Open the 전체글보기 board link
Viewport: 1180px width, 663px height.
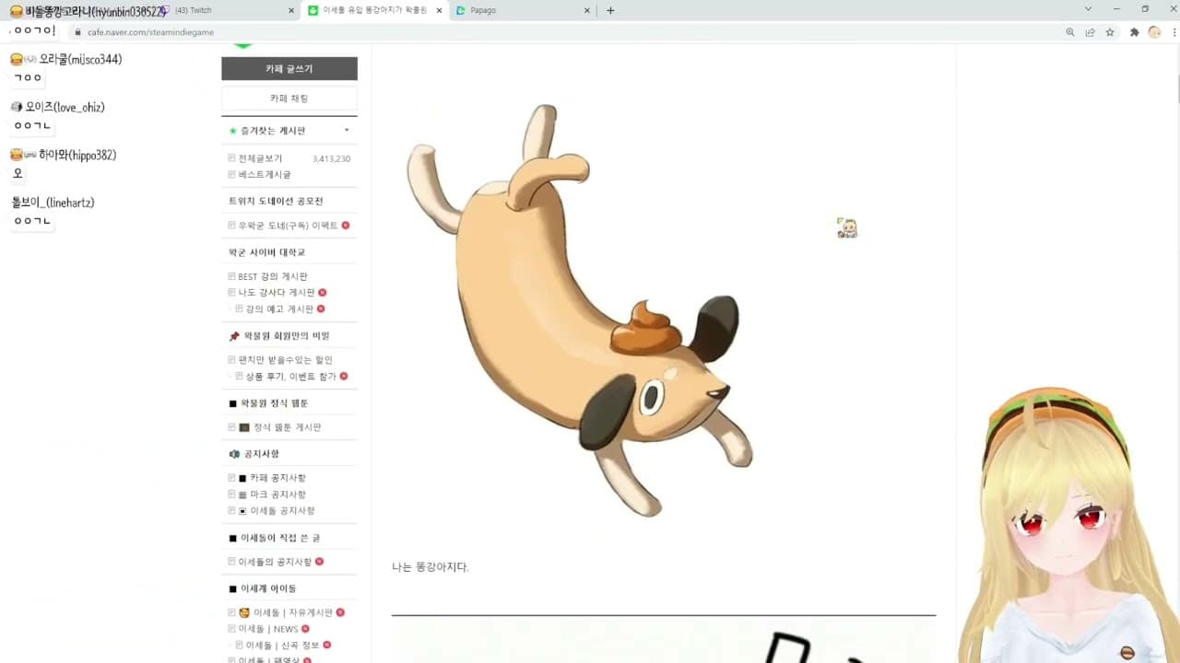point(260,158)
